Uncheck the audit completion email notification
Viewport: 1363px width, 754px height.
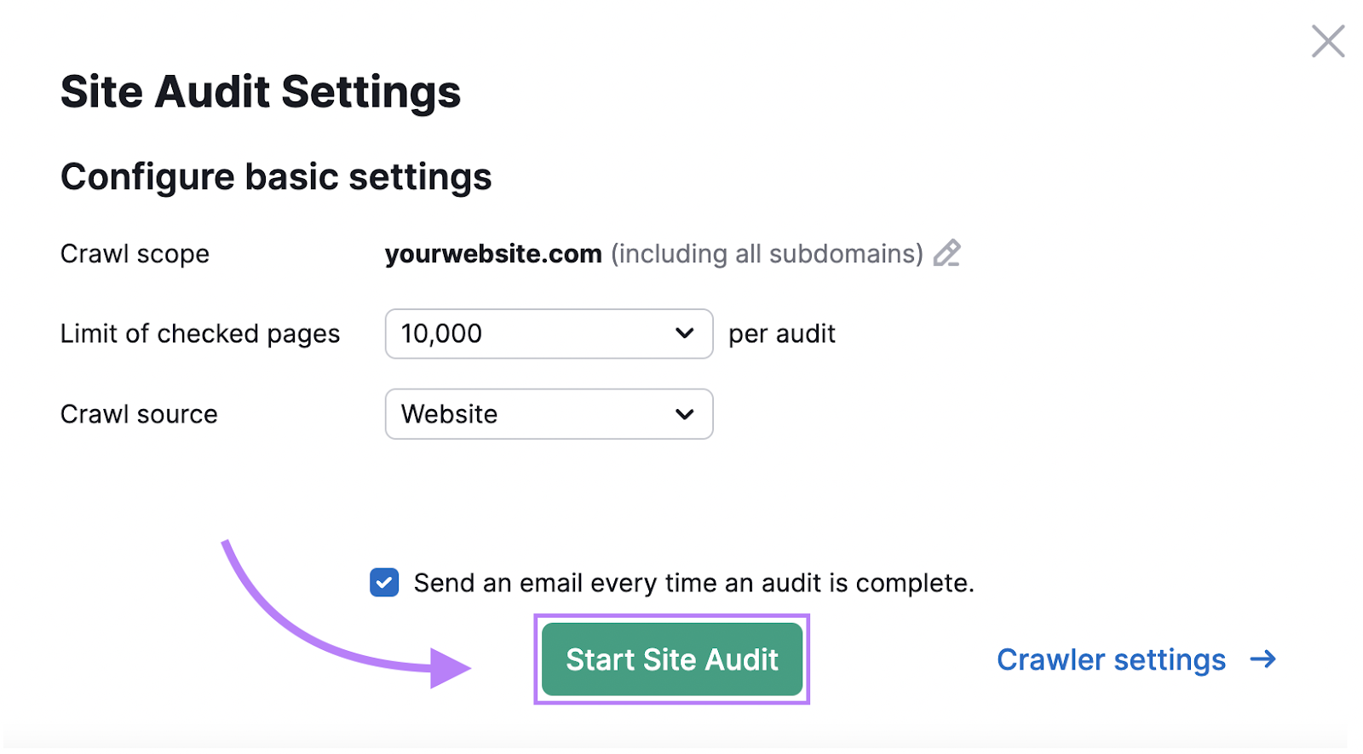point(384,582)
